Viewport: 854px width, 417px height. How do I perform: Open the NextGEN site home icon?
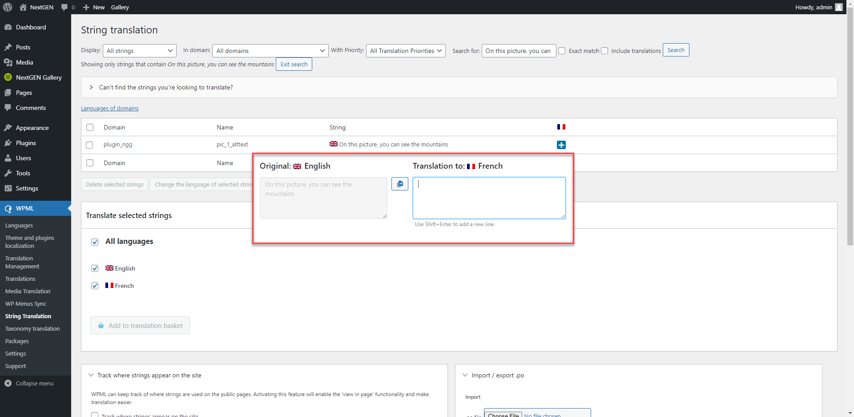(23, 7)
